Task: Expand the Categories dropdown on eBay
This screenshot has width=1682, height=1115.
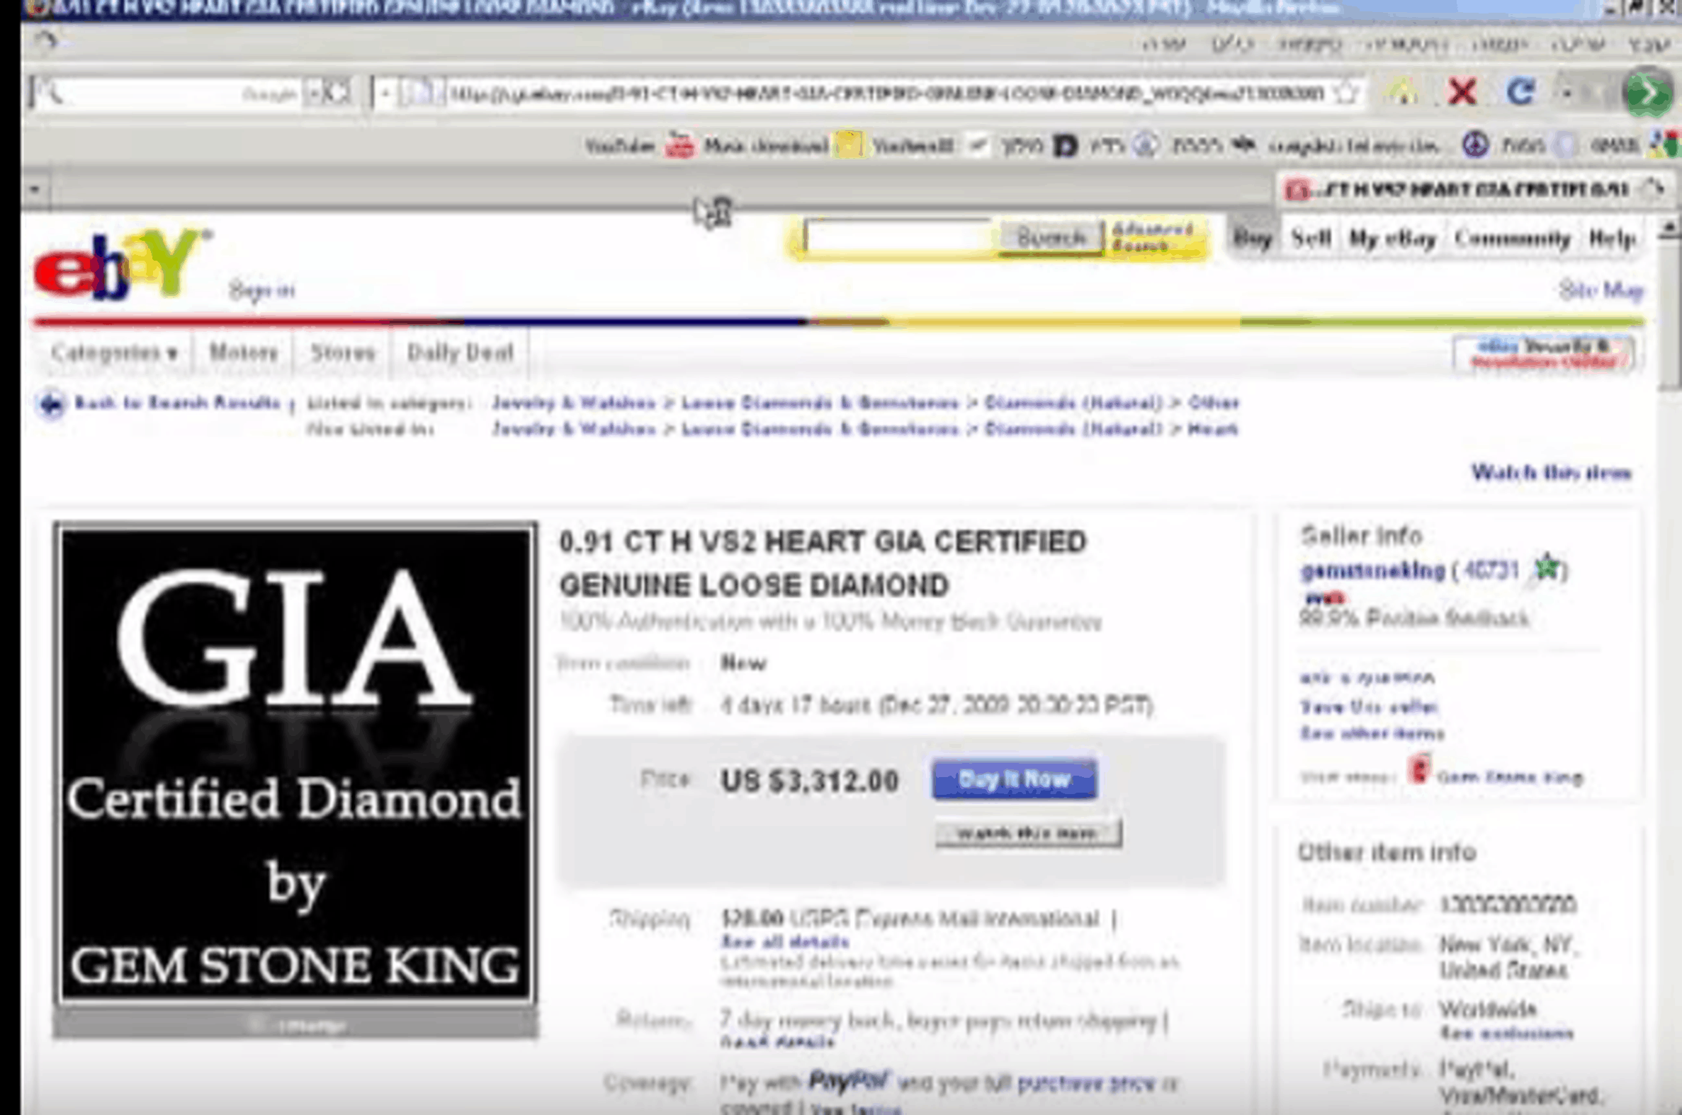Action: (114, 353)
